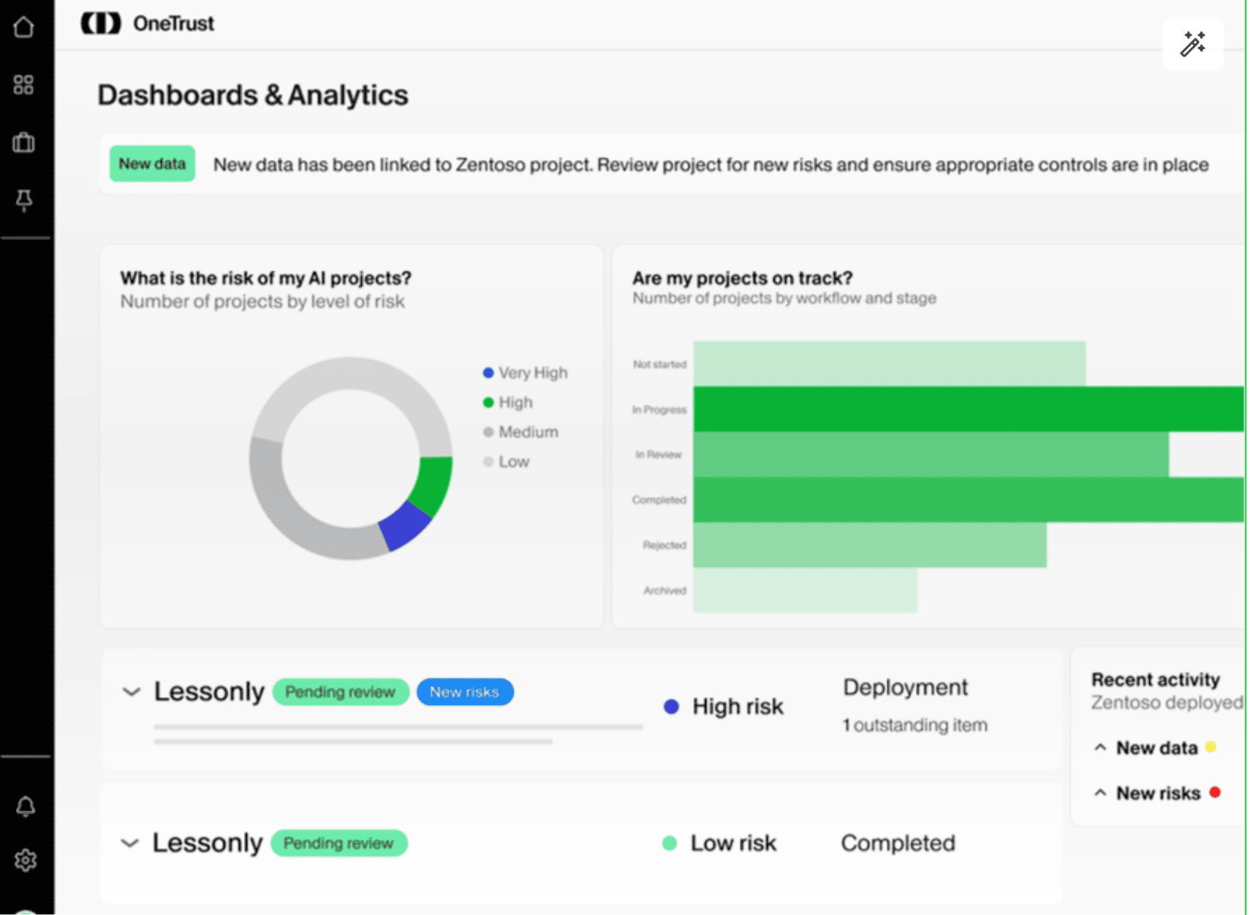Click the Completed bar in chart
The height and width of the screenshot is (915, 1250).
tap(969, 500)
